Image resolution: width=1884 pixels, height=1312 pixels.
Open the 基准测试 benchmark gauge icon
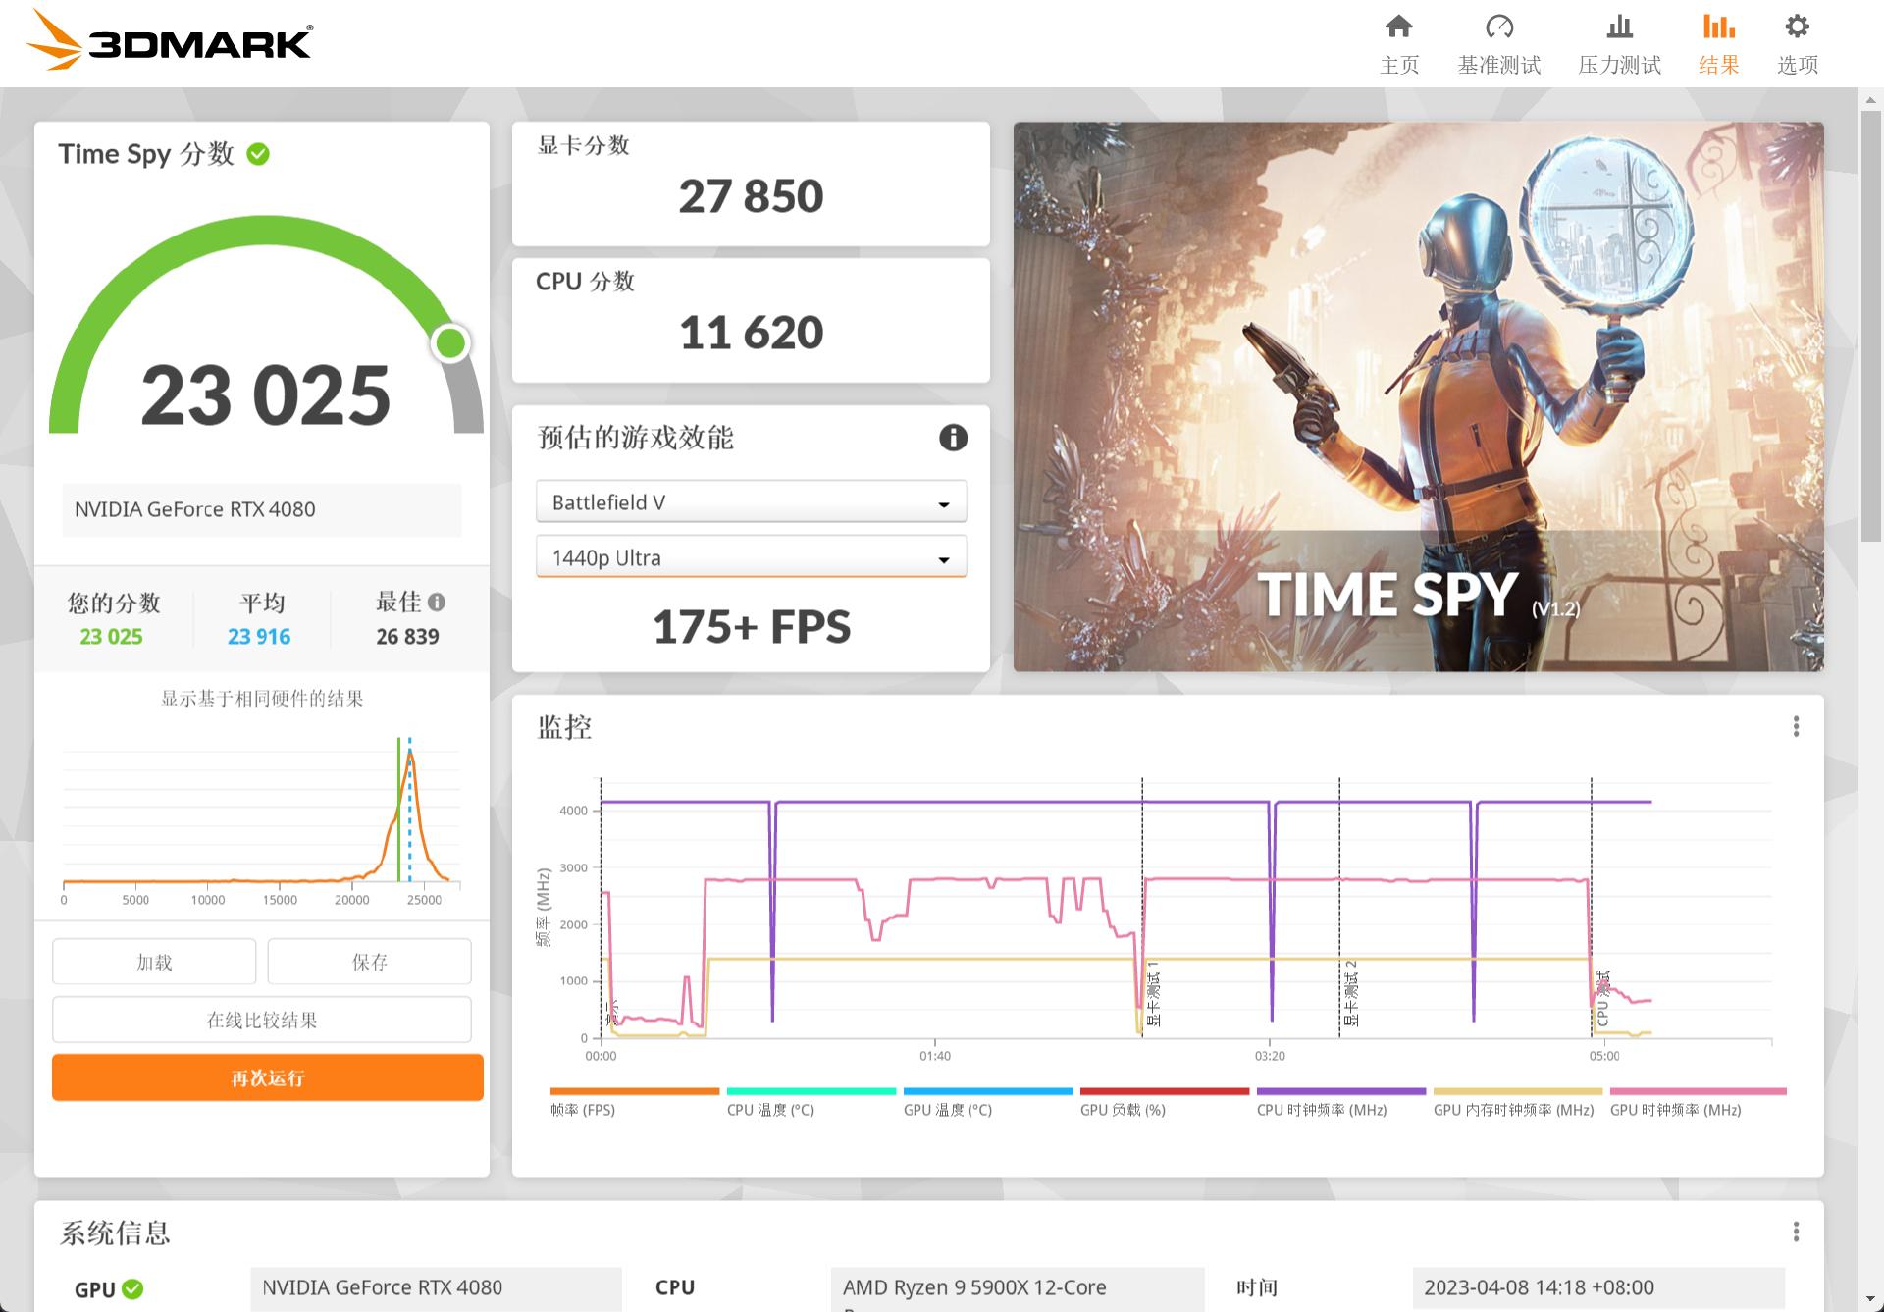[1498, 27]
